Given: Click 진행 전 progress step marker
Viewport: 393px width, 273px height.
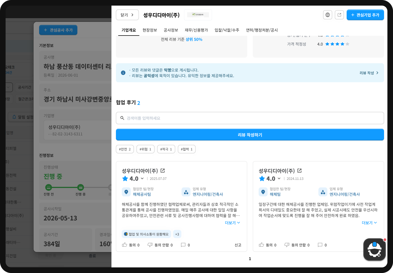Looking at the screenshot, I should (49, 187).
